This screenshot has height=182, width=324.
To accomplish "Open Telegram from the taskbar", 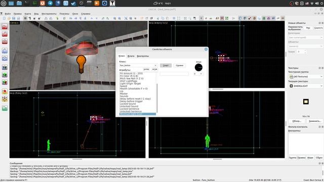I will (x=50, y=3).
